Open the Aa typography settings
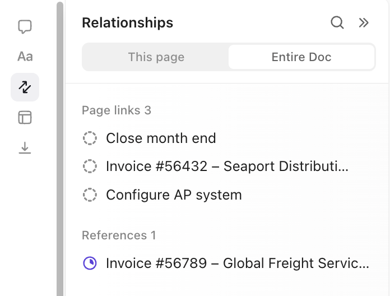This screenshot has width=390, height=296. (x=25, y=57)
